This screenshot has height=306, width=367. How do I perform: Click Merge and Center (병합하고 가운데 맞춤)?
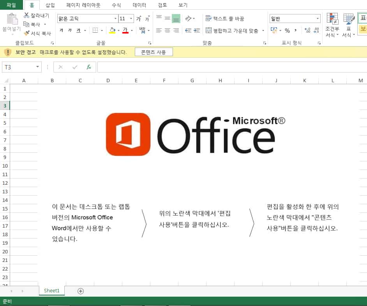[x=232, y=30]
